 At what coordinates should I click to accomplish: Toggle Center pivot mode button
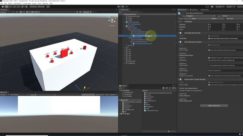(x=33, y=7)
